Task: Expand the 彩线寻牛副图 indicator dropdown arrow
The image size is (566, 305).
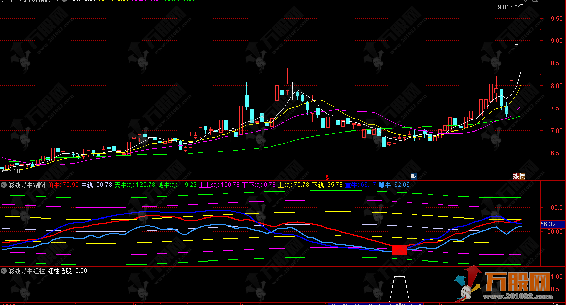Action: pyautogui.click(x=4, y=185)
